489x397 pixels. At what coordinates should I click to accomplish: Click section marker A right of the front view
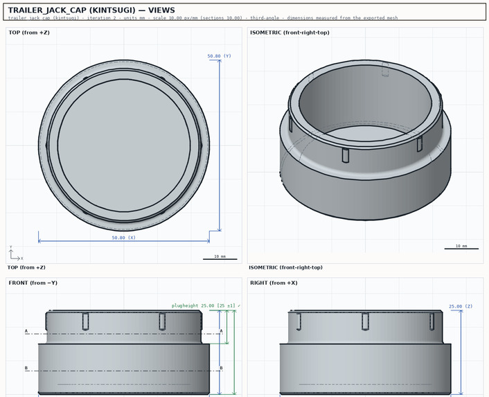222,331
